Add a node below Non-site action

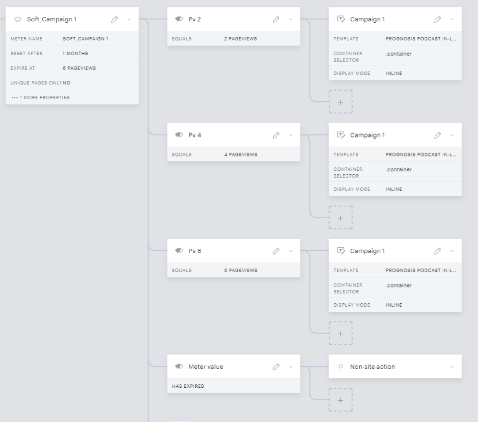pyautogui.click(x=340, y=400)
